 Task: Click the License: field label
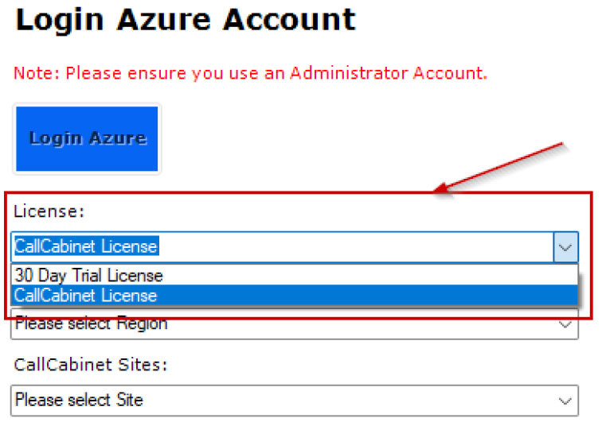click(x=49, y=211)
